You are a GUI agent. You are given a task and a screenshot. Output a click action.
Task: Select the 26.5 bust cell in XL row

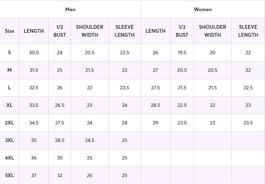pos(60,105)
